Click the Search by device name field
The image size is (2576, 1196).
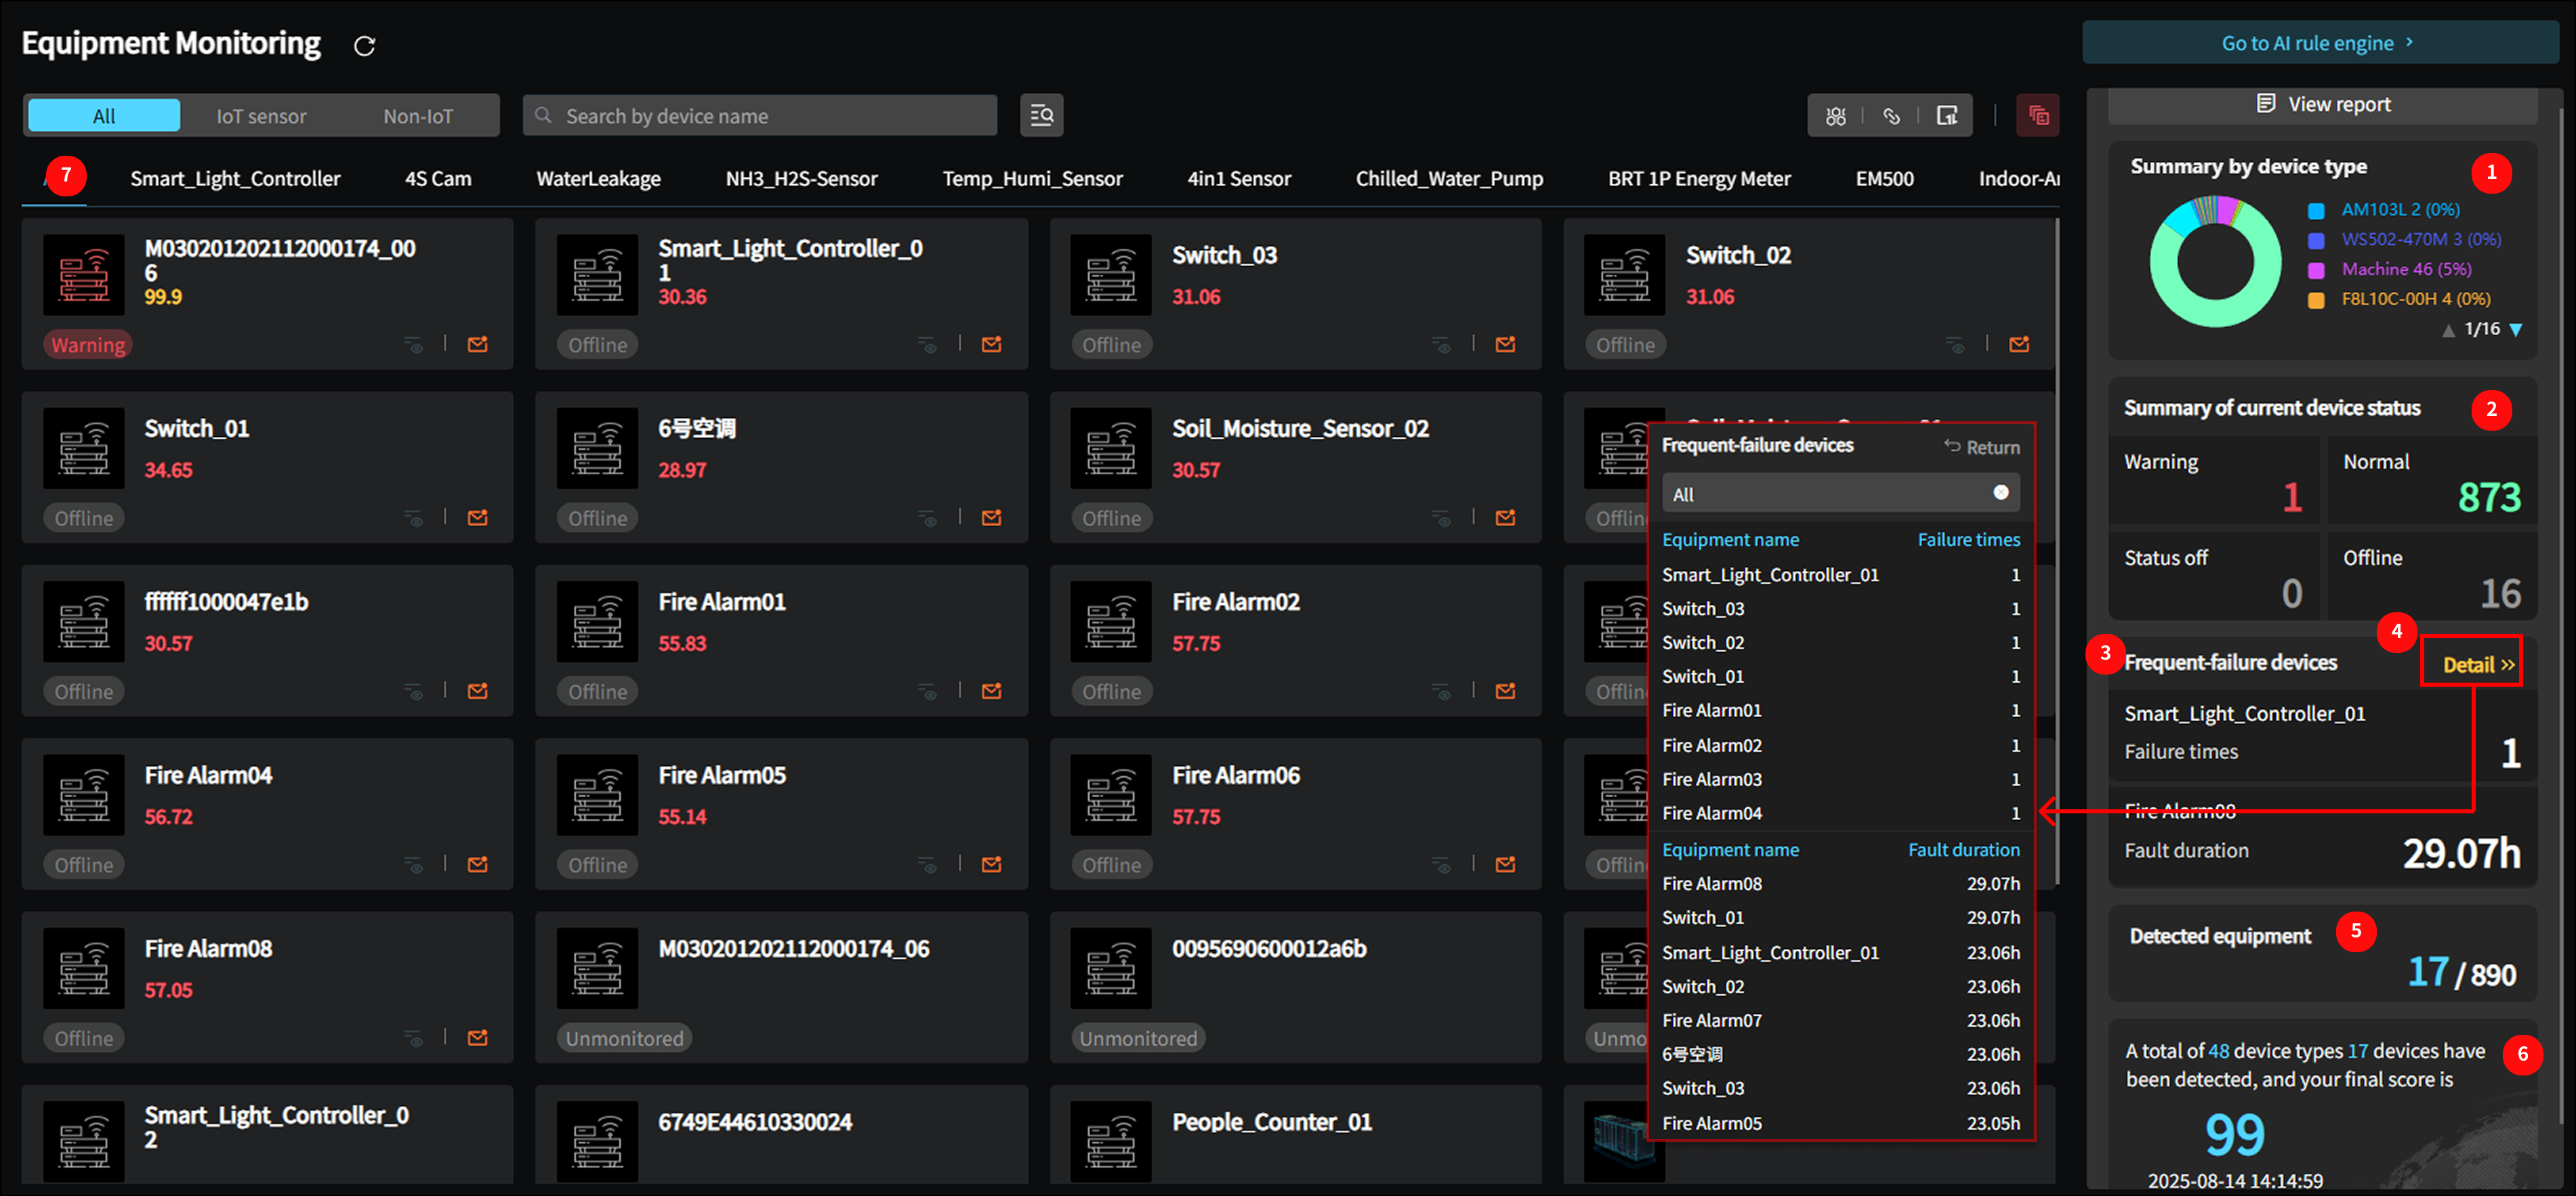point(760,116)
